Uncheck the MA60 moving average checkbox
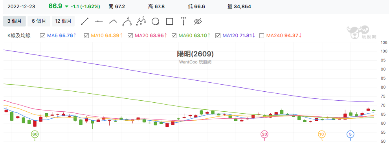 (174, 36)
